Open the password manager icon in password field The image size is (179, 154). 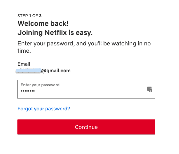coord(150,89)
